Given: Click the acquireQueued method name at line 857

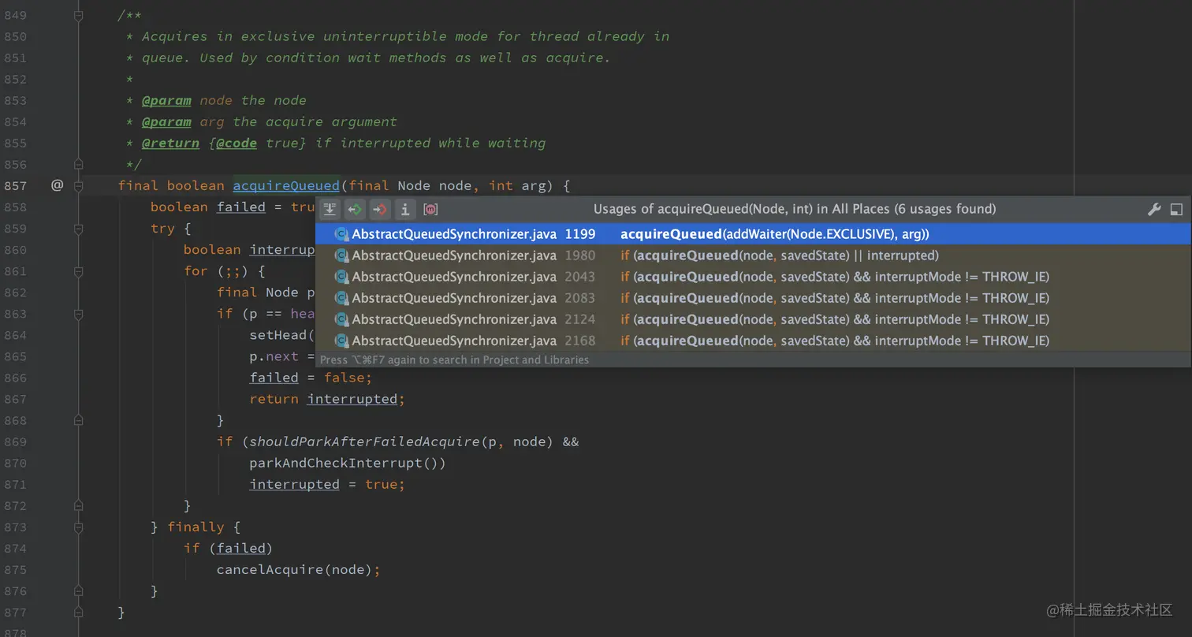Looking at the screenshot, I should pyautogui.click(x=285, y=185).
